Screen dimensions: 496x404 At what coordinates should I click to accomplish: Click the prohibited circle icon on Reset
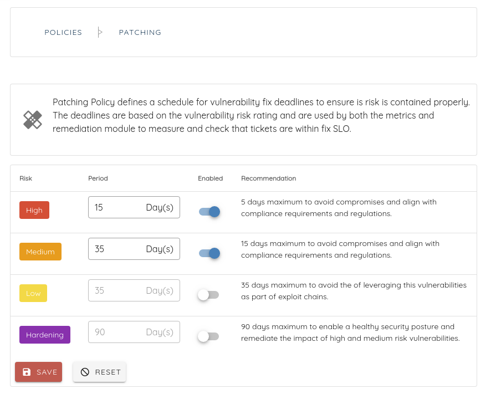(x=85, y=372)
